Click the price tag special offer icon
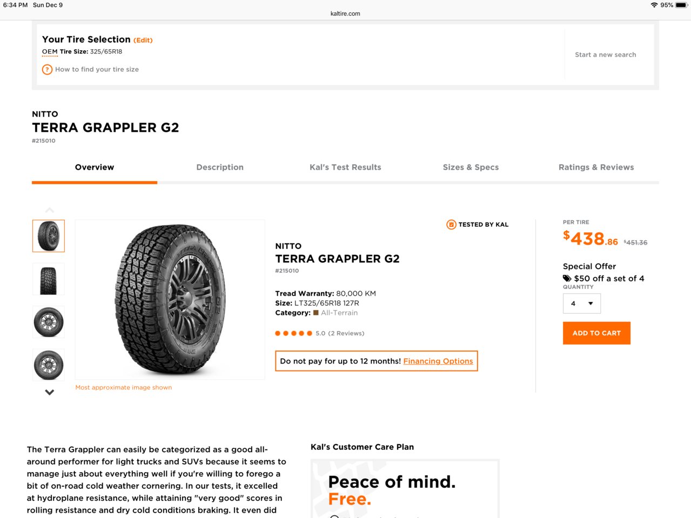 (567, 279)
